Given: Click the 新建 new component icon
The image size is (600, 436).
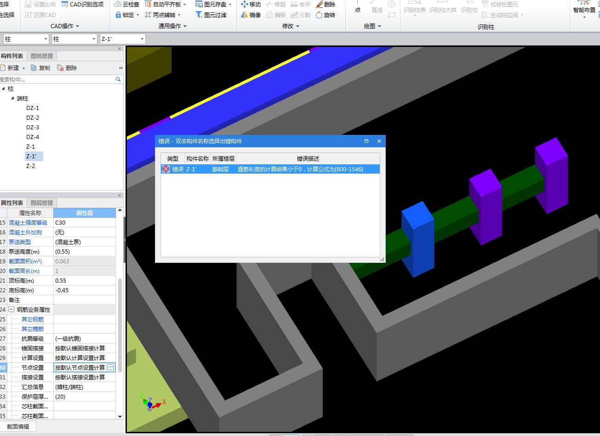Looking at the screenshot, I should (x=3, y=68).
